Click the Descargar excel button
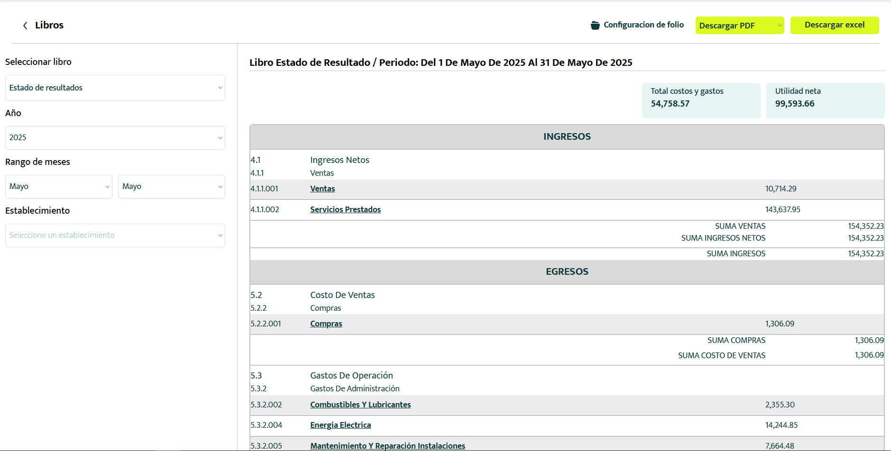This screenshot has width=891, height=451. [835, 25]
